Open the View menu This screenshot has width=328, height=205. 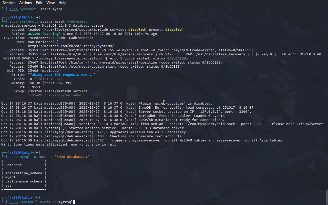50,3
